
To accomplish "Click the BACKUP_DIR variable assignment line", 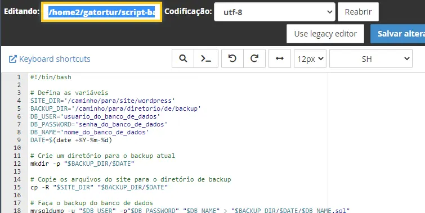I will pyautogui.click(x=116, y=108).
